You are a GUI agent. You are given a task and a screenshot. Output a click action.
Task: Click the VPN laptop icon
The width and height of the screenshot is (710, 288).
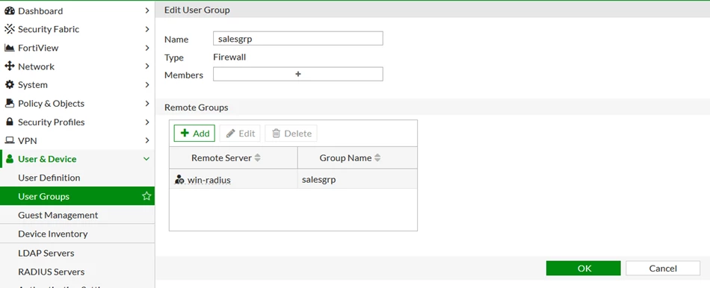click(x=10, y=140)
